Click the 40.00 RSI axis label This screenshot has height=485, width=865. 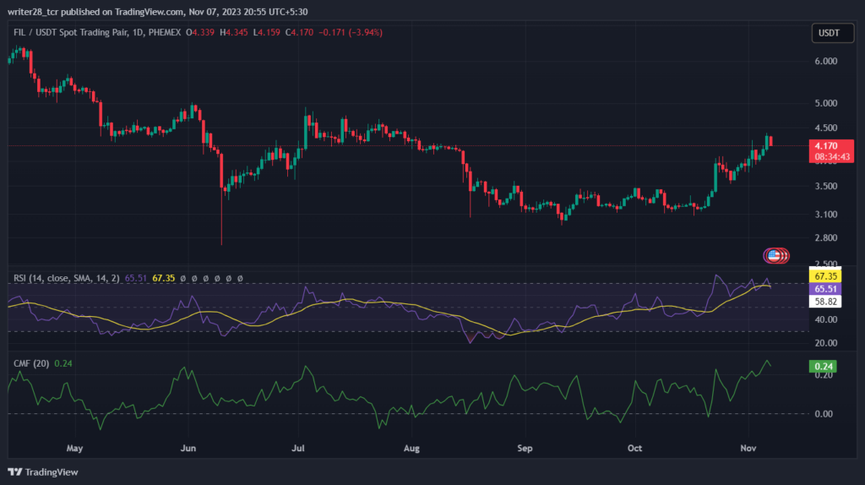point(826,319)
